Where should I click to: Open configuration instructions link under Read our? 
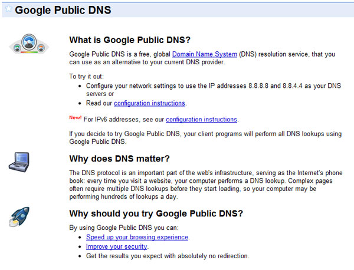(149, 103)
